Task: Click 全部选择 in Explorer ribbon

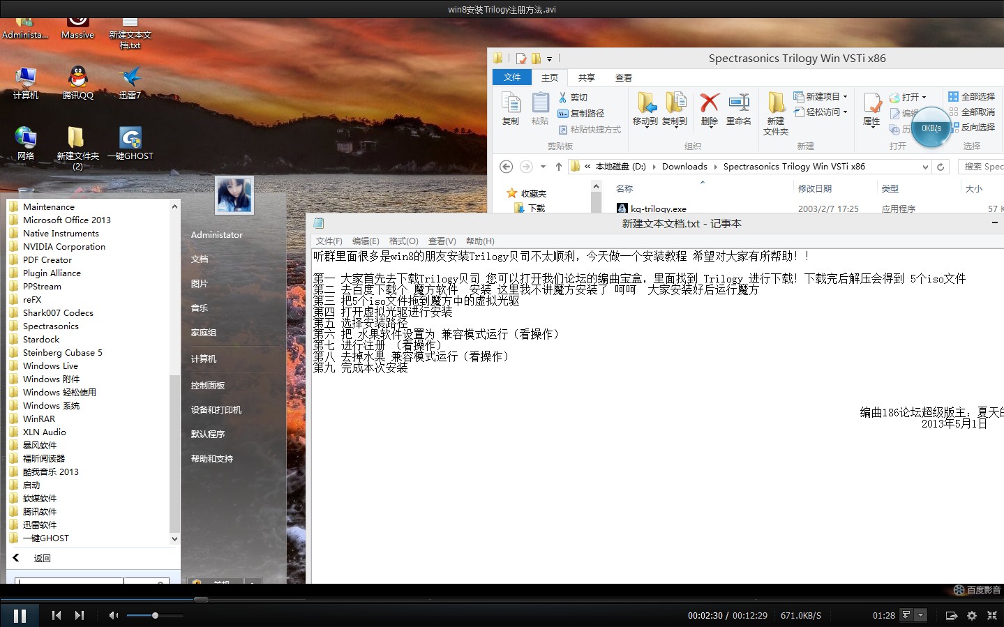Action: click(x=971, y=96)
